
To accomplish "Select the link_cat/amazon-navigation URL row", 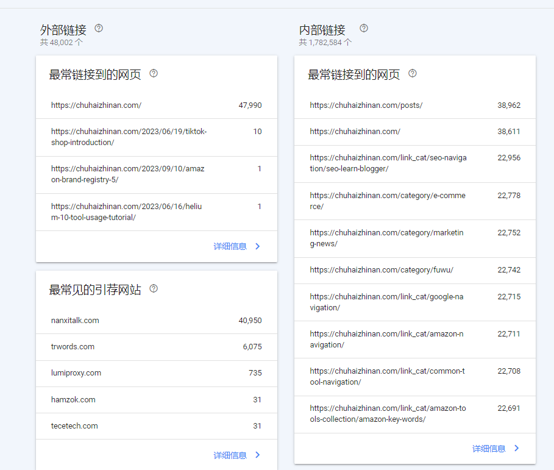I will tap(415, 340).
